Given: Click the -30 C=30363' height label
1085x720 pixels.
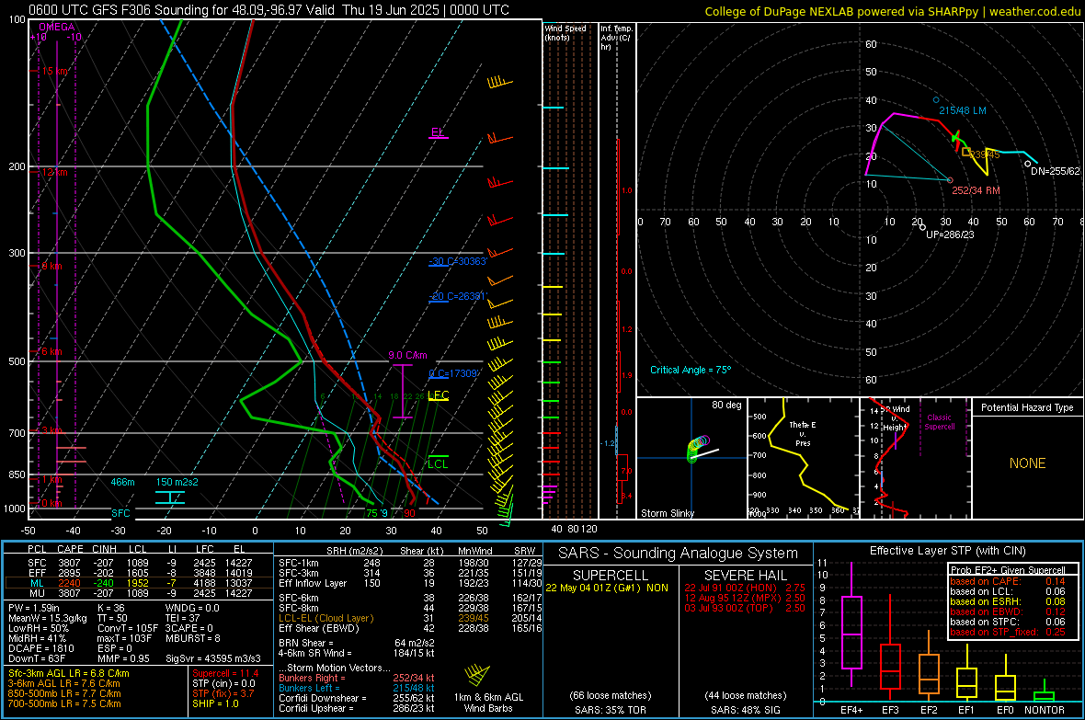Looking at the screenshot, I should coord(458,261).
